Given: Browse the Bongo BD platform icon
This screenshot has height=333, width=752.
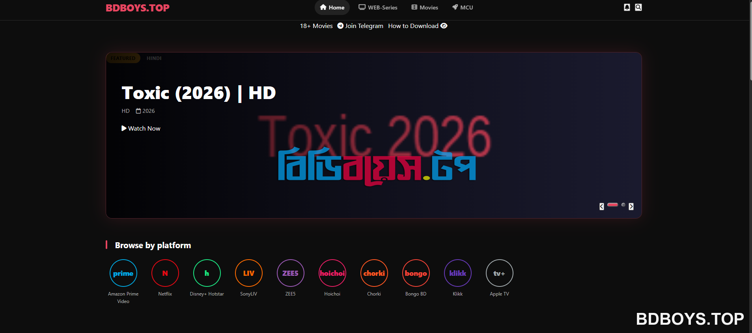Looking at the screenshot, I should 416,273.
